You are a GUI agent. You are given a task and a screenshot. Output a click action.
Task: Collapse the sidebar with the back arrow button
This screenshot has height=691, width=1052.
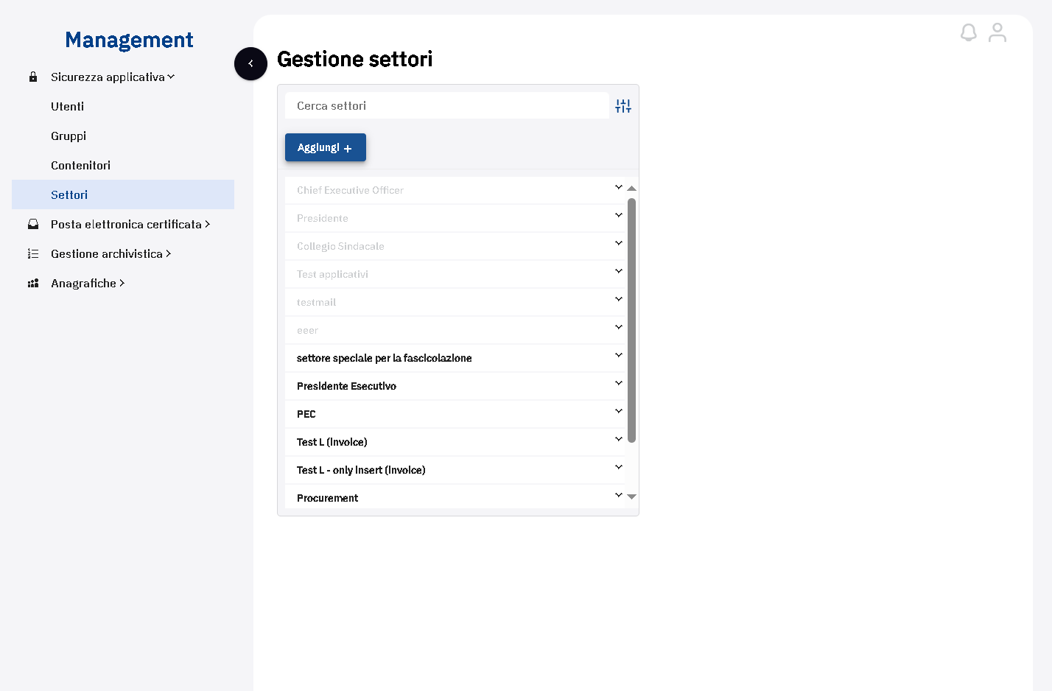pyautogui.click(x=250, y=63)
